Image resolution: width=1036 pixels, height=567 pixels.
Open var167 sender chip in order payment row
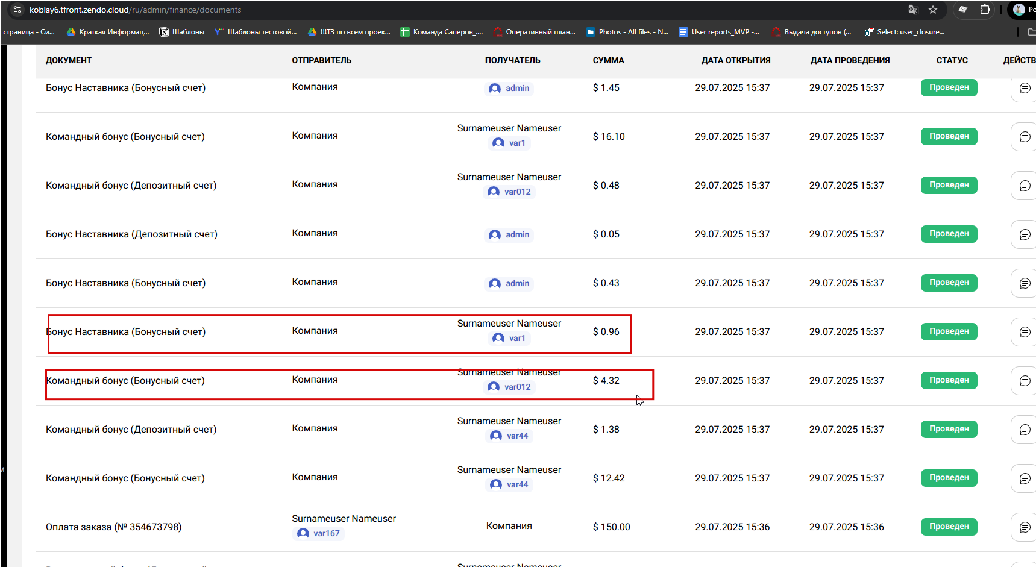point(318,533)
